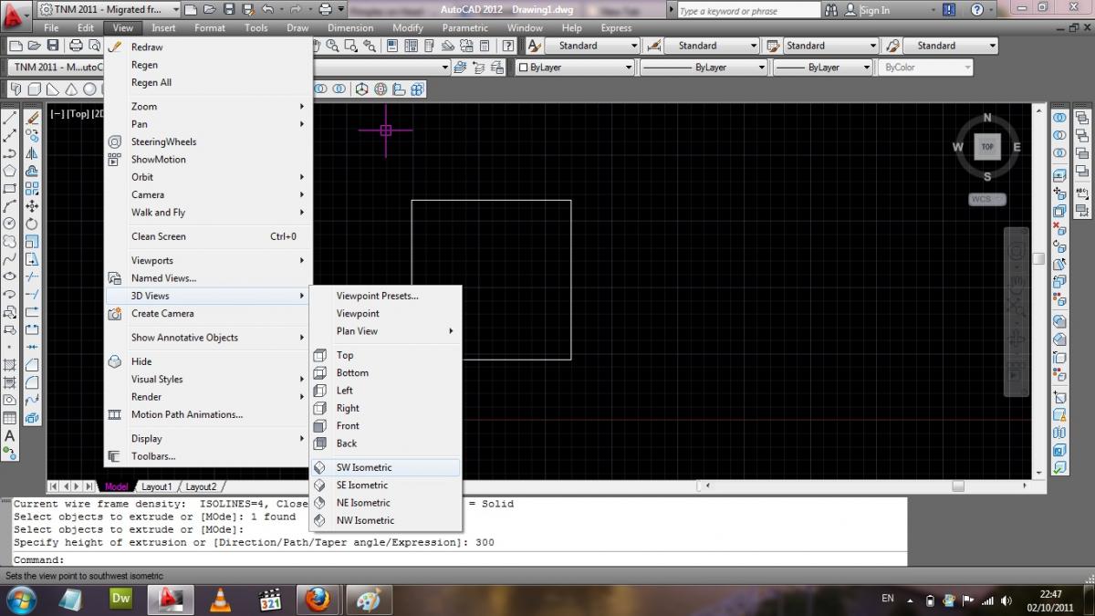The image size is (1095, 616).
Task: Switch to the Layout2 tab
Action: pos(202,486)
